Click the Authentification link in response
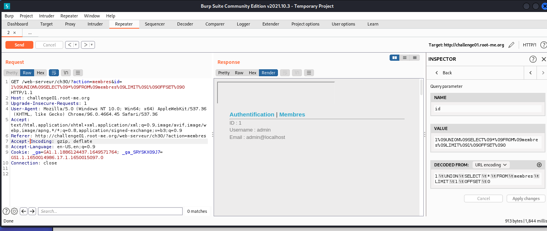The image size is (547, 231). click(x=252, y=115)
